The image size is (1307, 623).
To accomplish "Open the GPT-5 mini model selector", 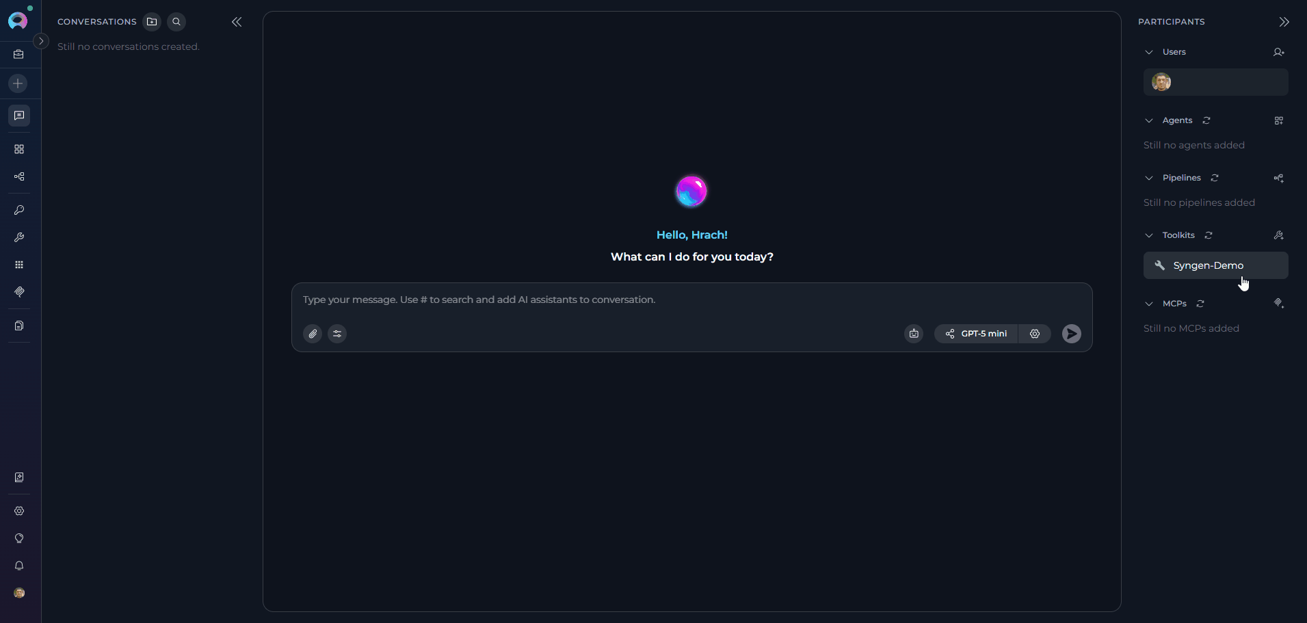I will click(x=976, y=334).
